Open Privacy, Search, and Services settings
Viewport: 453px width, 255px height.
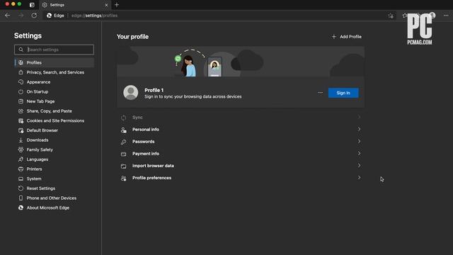click(x=54, y=72)
